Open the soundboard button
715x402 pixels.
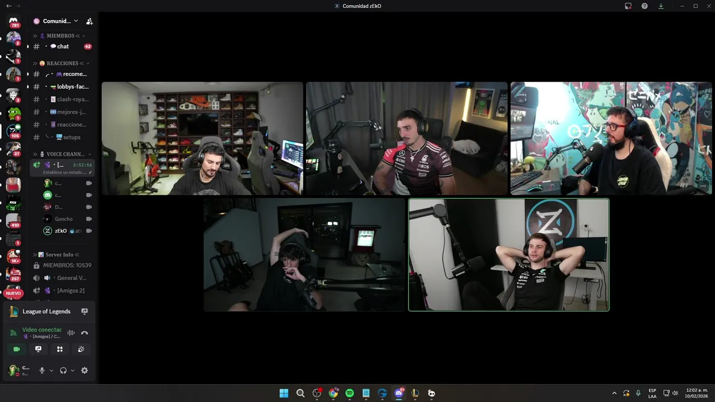click(81, 349)
